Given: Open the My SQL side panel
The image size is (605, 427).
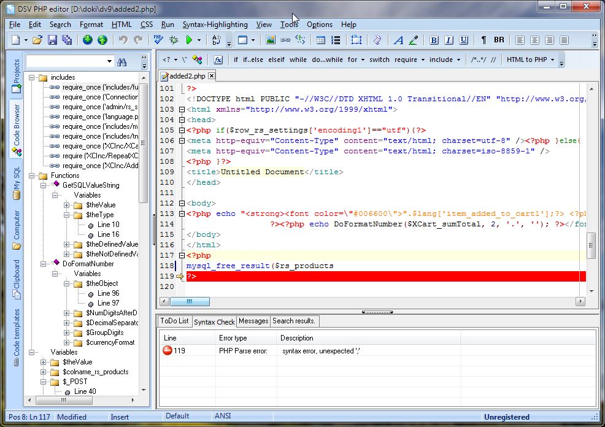Looking at the screenshot, I should (x=16, y=182).
